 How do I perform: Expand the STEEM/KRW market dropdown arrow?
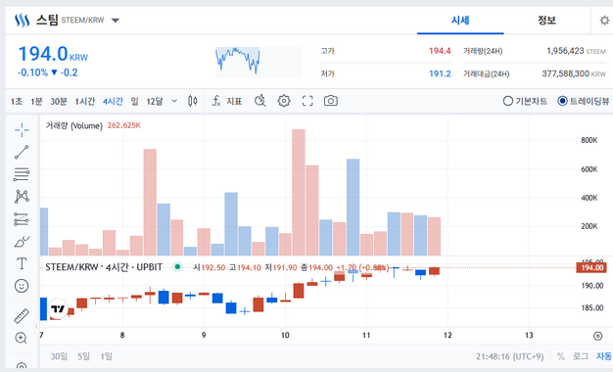116,21
